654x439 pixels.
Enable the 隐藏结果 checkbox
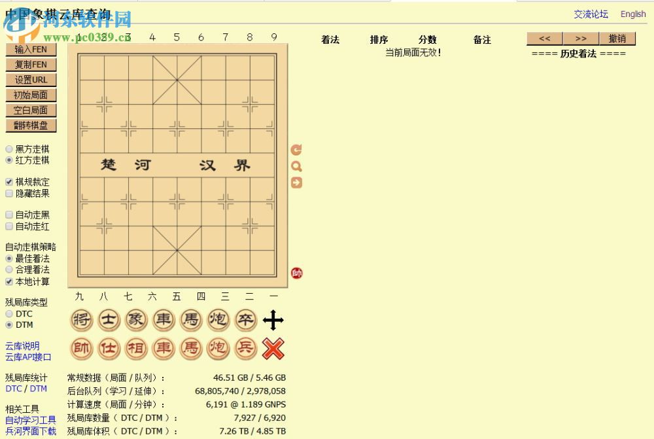9,193
